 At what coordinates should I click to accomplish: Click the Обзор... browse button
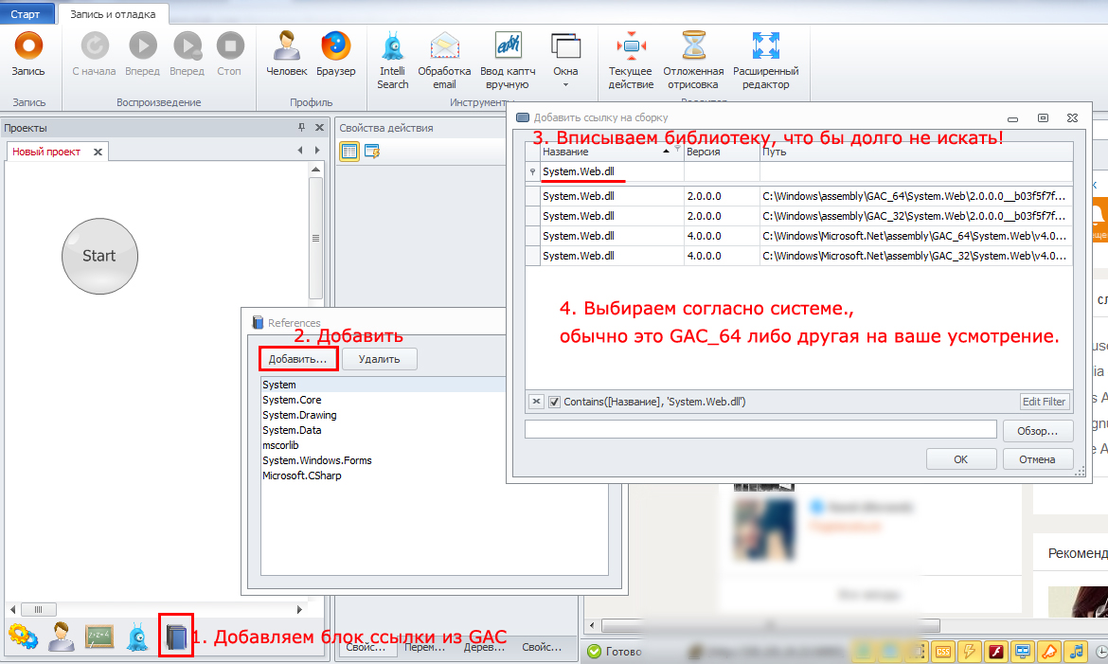[x=1037, y=431]
